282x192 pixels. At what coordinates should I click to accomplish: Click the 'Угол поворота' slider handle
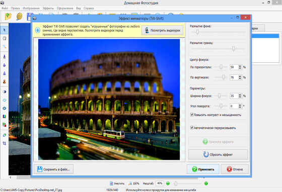[x=221, y=106]
